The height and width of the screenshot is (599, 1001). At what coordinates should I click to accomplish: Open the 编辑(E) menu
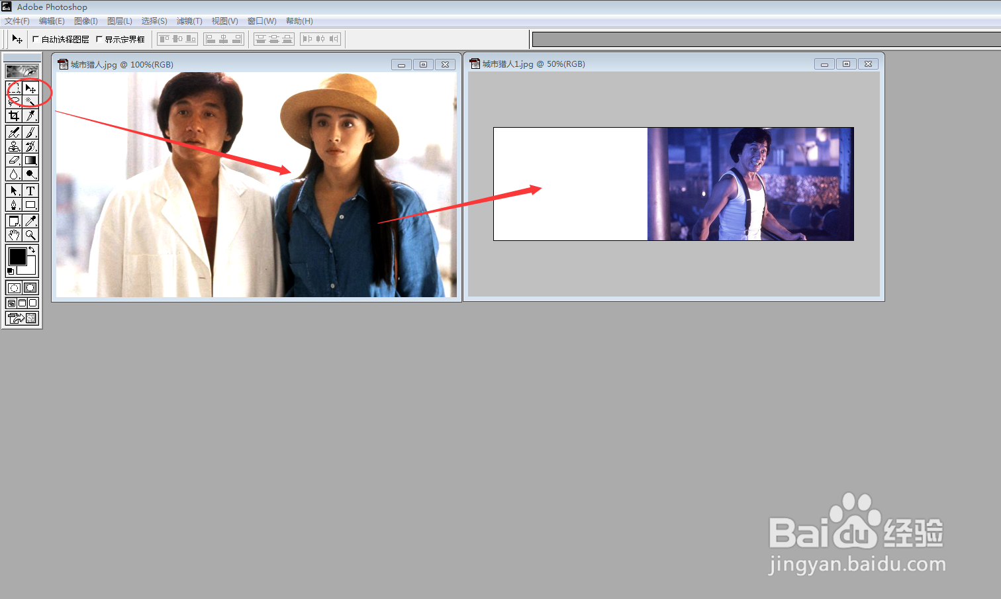[52, 21]
